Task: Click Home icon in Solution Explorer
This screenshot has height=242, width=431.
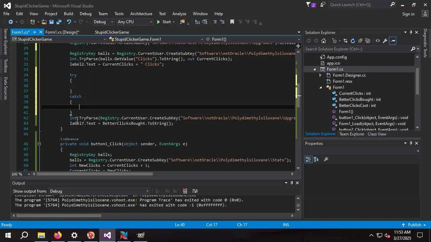Action: tap(324, 41)
